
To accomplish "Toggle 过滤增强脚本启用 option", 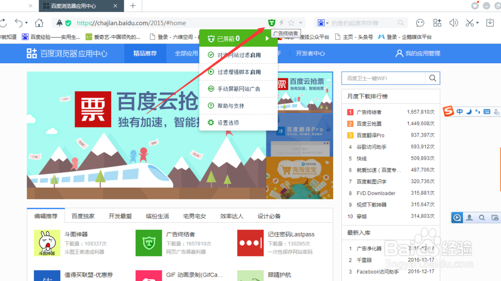I will click(x=238, y=72).
